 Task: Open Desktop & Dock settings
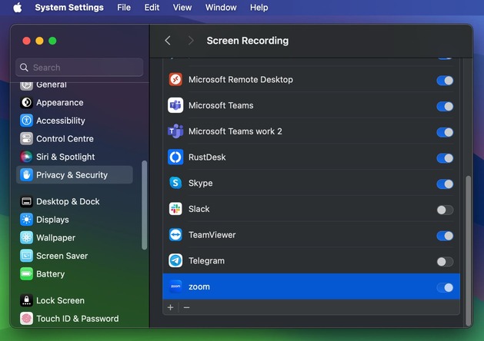(75, 201)
